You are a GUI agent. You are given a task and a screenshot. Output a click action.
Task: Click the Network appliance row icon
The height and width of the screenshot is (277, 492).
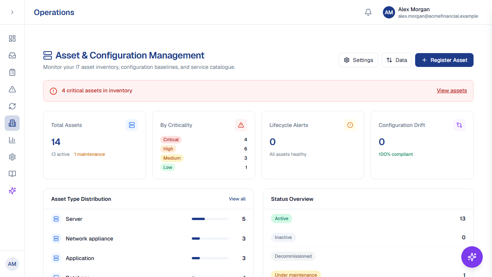click(x=56, y=239)
